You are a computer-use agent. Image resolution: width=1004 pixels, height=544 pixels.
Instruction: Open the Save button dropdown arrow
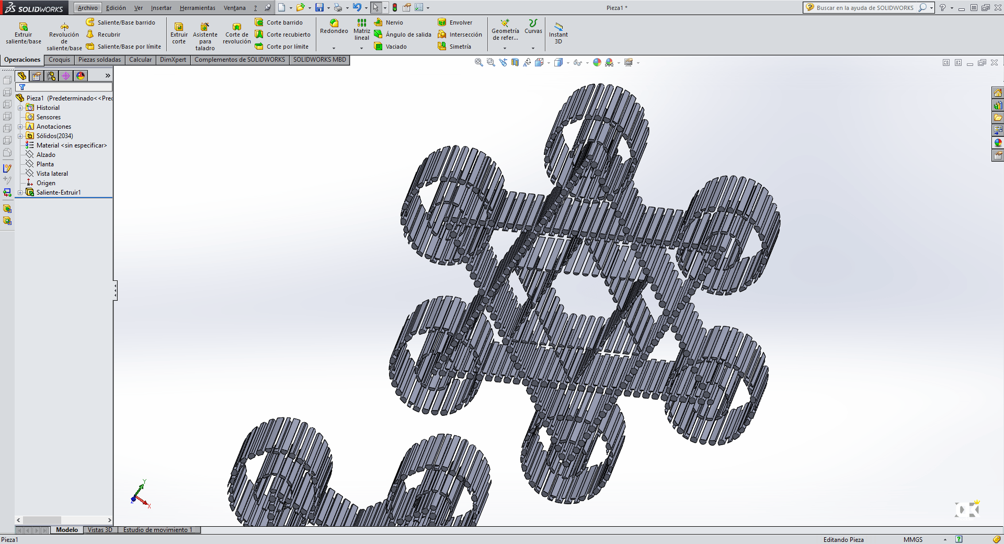coord(328,8)
